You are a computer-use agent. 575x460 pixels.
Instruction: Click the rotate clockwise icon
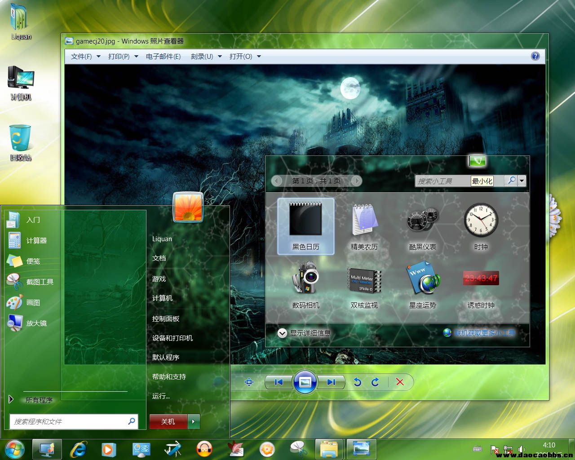(x=376, y=382)
